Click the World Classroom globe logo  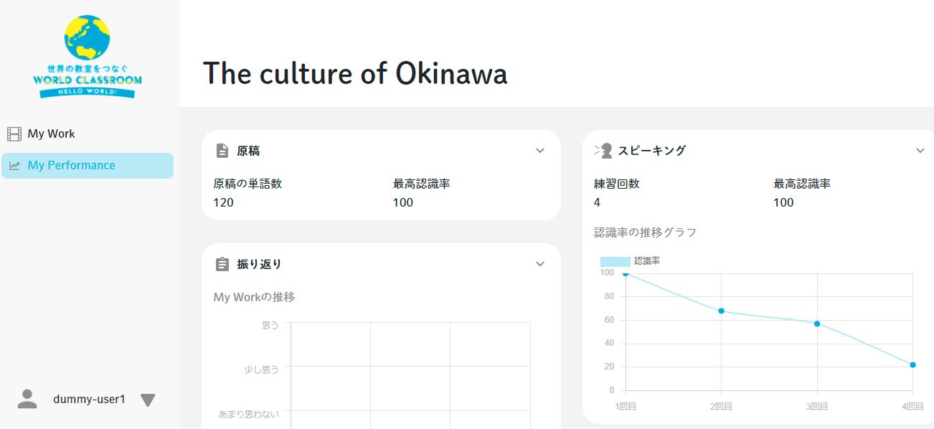tap(88, 56)
